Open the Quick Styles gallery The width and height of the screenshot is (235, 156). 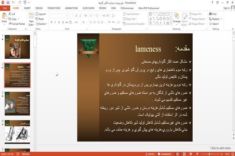(184, 19)
